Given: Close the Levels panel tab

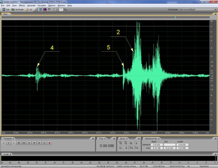Looking at the screenshot, I should tap(10, 154).
